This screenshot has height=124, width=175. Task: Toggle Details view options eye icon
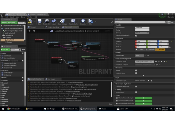pyautogui.click(x=172, y=22)
